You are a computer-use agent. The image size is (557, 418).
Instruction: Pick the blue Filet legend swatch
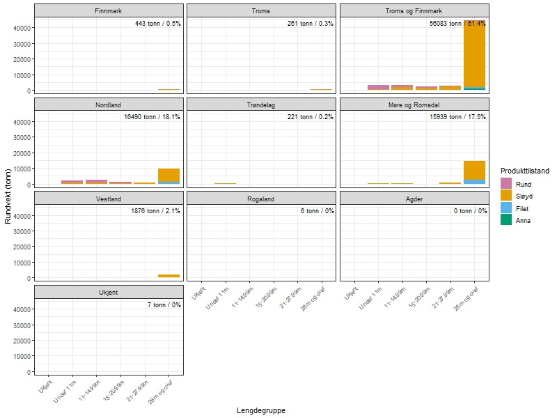coord(506,208)
